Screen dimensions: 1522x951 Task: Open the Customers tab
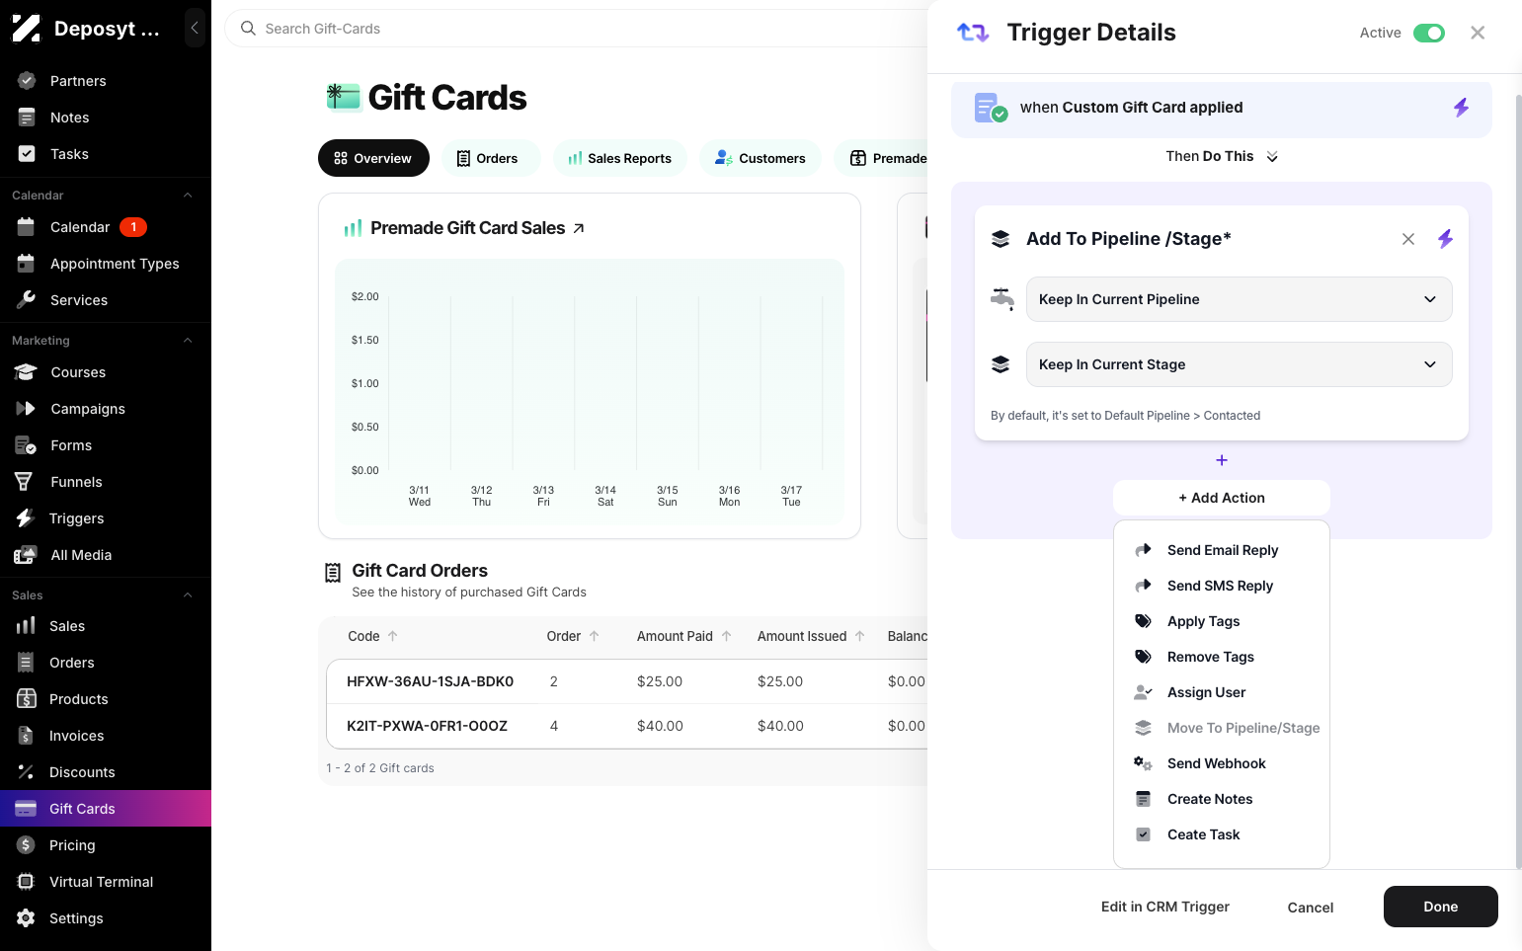[x=760, y=158]
